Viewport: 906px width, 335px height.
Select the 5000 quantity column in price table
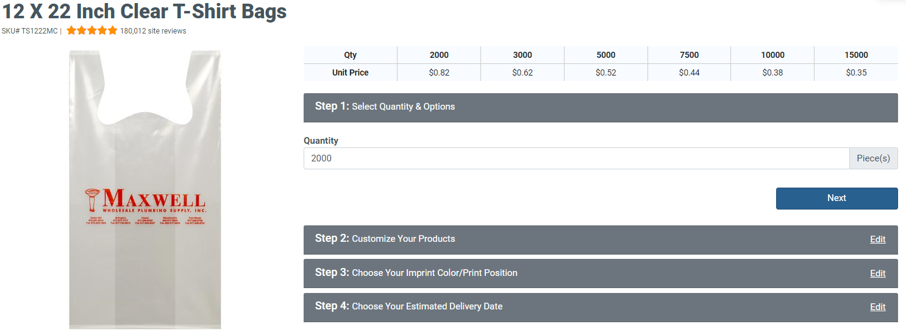(606, 55)
